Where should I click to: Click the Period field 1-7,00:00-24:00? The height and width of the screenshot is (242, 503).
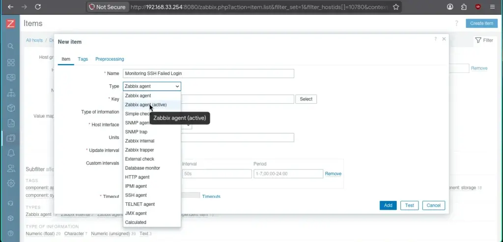click(x=288, y=174)
